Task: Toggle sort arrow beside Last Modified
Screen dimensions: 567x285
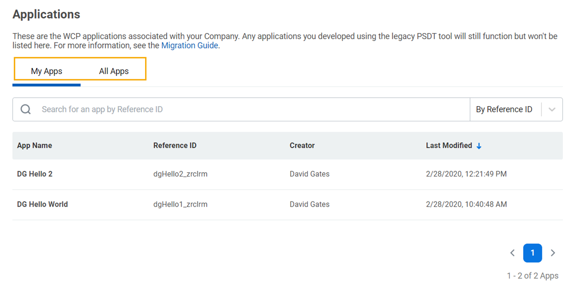Action: click(x=479, y=146)
